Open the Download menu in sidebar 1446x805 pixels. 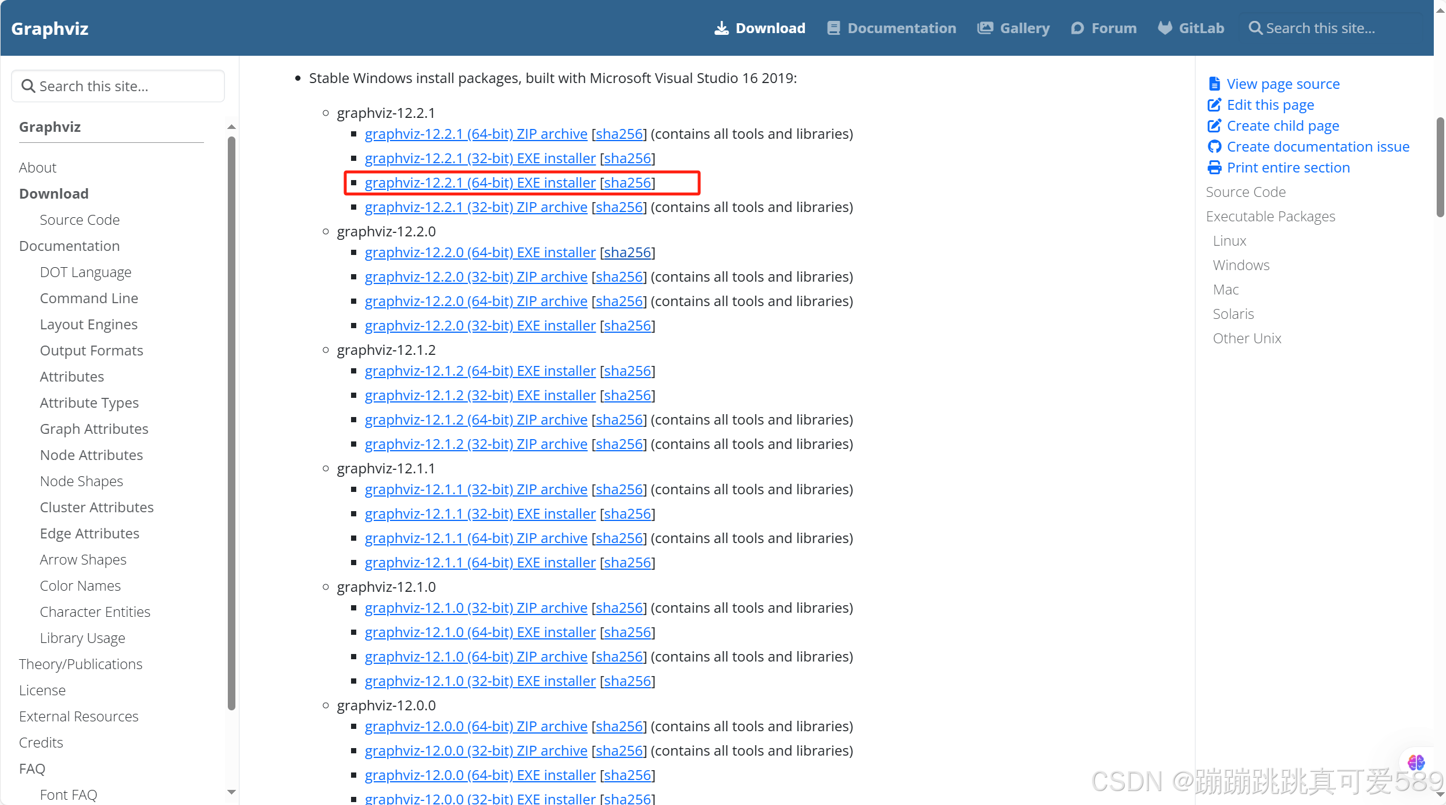[54, 193]
